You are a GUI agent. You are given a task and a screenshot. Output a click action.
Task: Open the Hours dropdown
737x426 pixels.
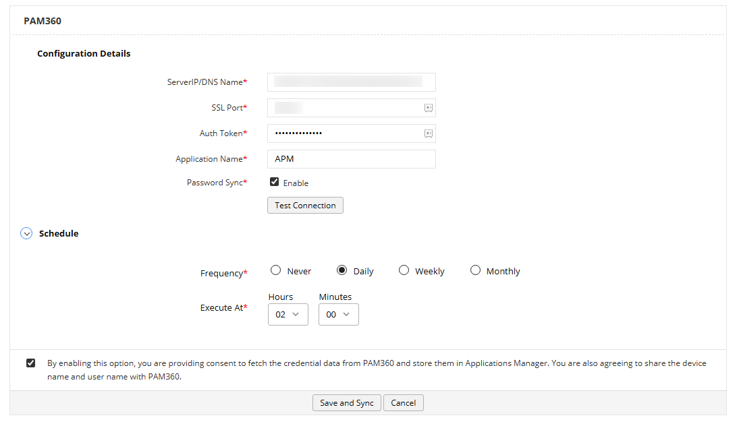pyautogui.click(x=288, y=314)
